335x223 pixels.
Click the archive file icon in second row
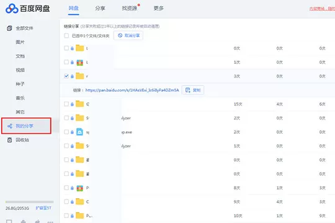tap(79, 63)
